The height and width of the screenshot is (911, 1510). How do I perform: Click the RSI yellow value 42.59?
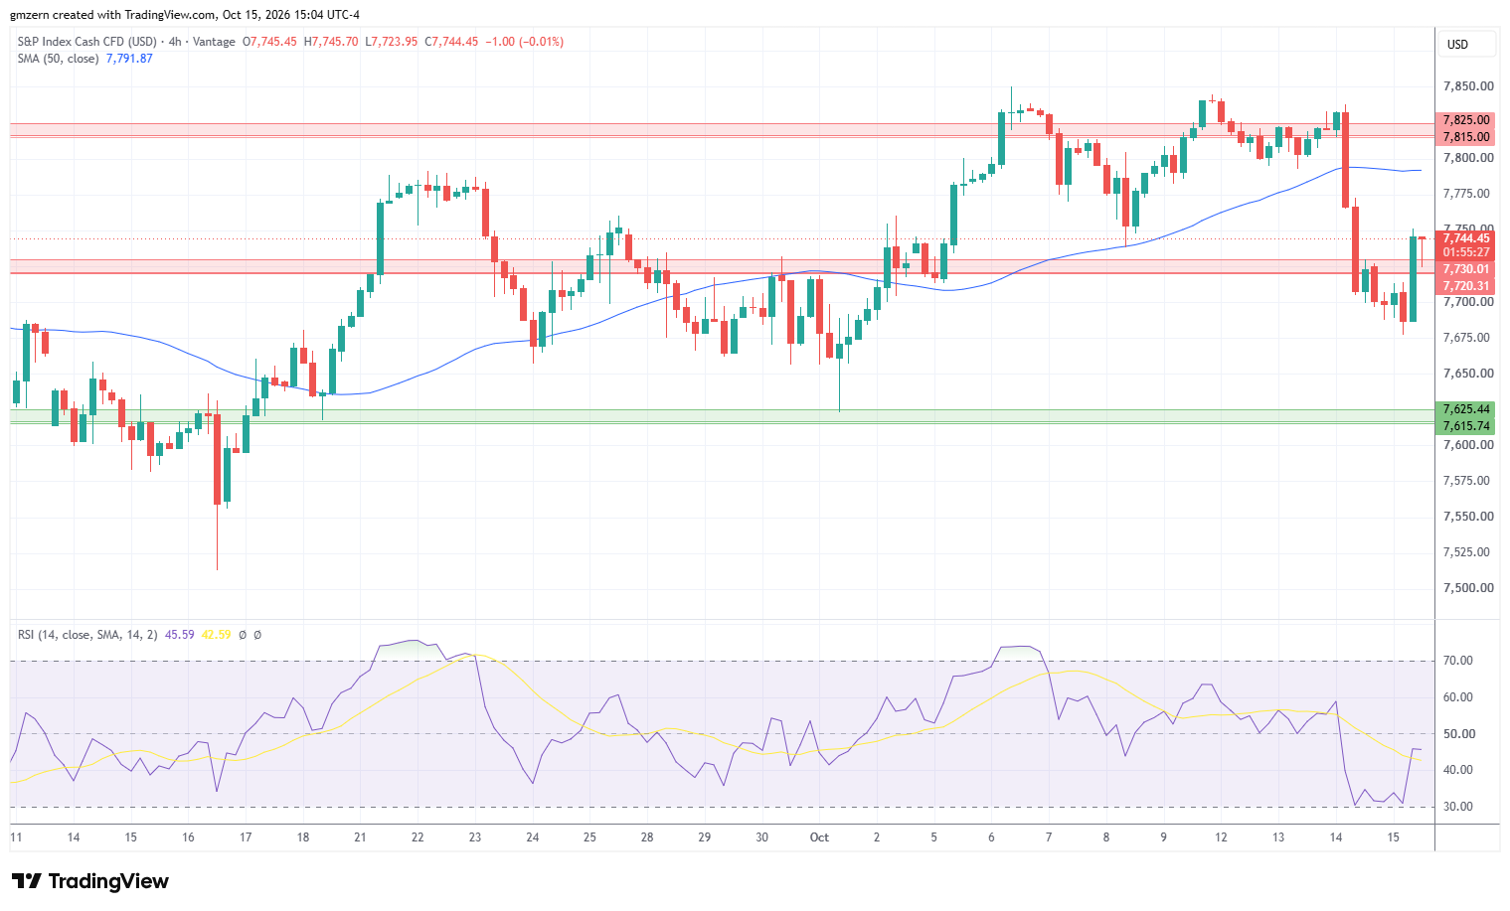tap(216, 635)
